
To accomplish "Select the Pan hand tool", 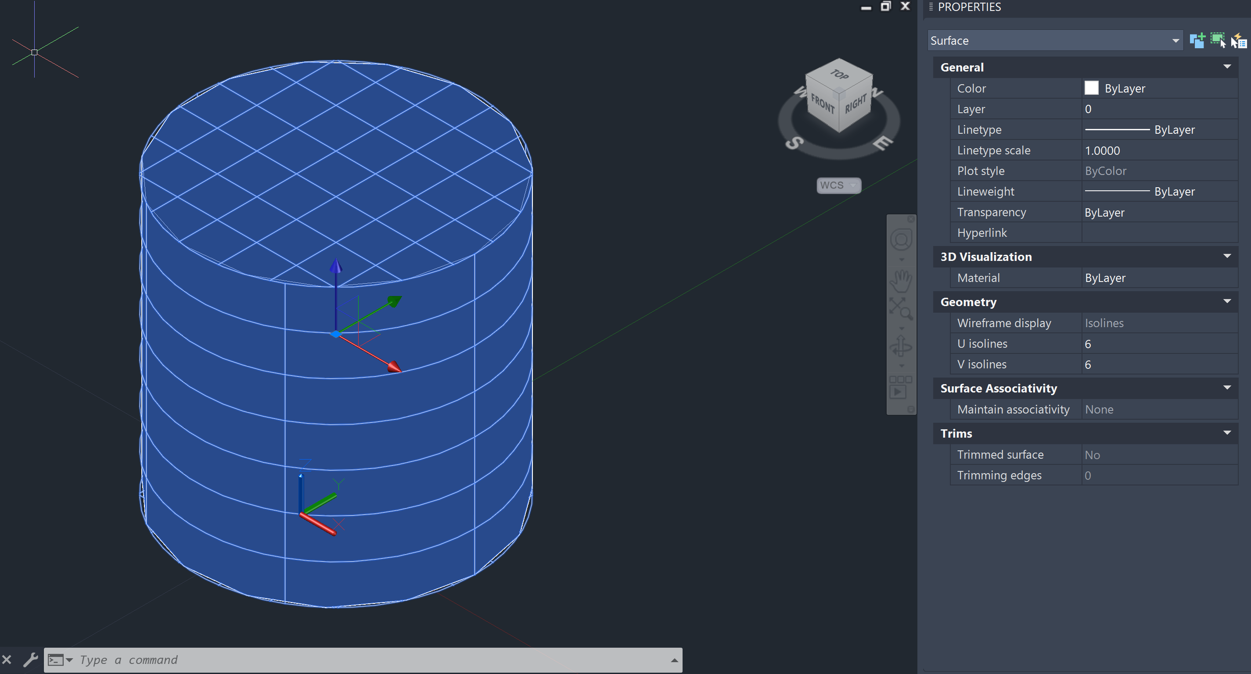I will (901, 281).
